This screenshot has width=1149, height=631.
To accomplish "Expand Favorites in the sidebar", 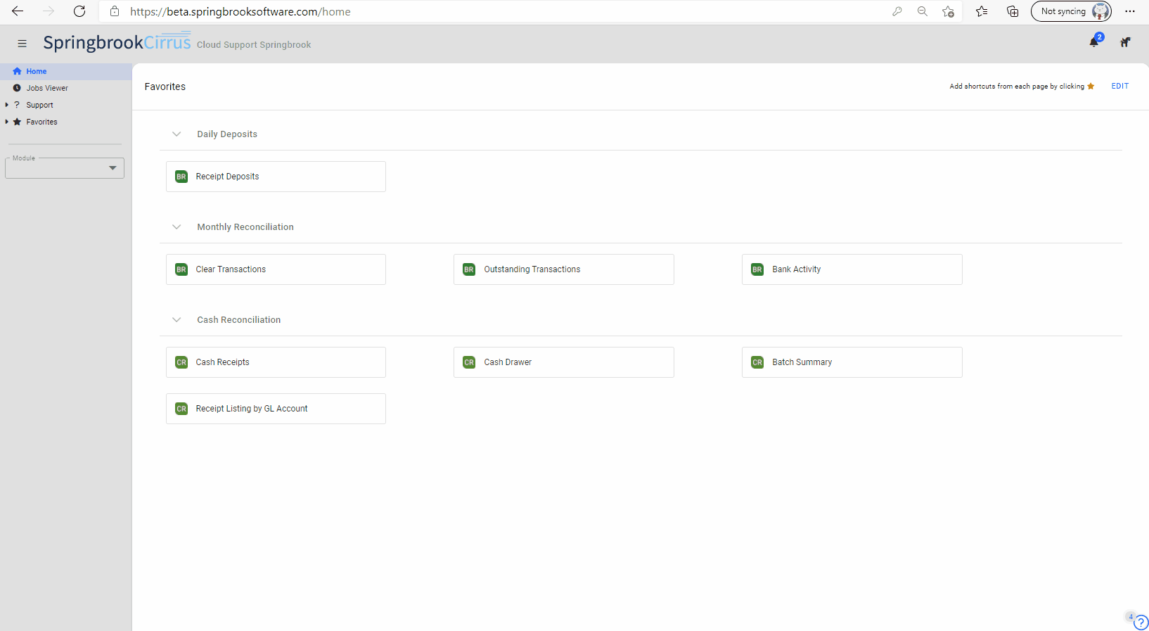I will [7, 122].
